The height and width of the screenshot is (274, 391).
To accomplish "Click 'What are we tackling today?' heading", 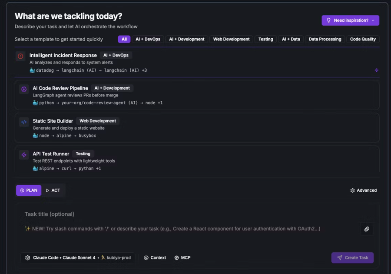I will click(x=68, y=16).
